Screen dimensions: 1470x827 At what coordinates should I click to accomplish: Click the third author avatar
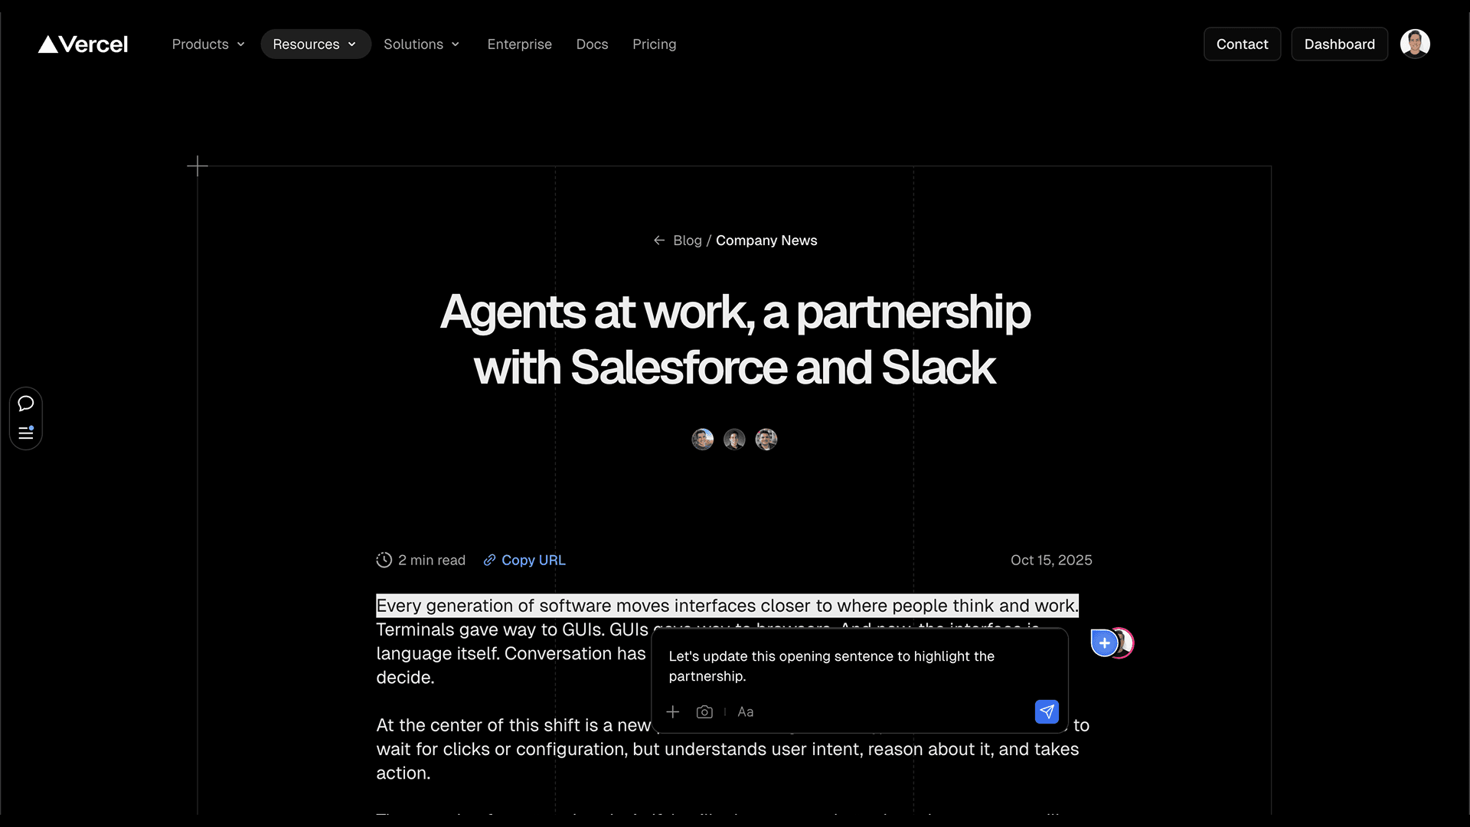click(766, 440)
